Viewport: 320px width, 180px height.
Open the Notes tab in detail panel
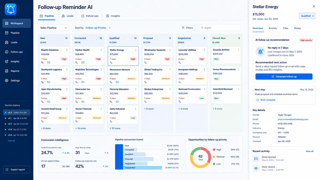pyautogui.click(x=297, y=28)
